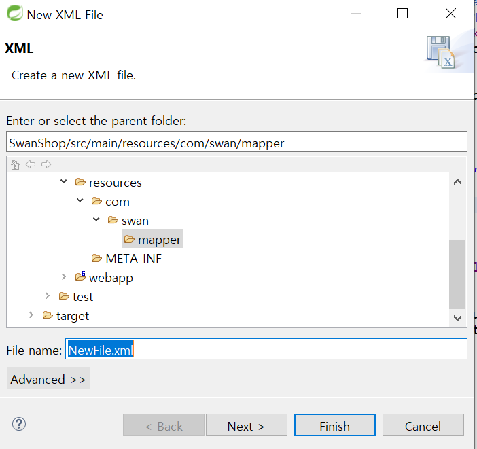The width and height of the screenshot is (477, 449).
Task: Click the Cancel button
Action: pyautogui.click(x=423, y=425)
